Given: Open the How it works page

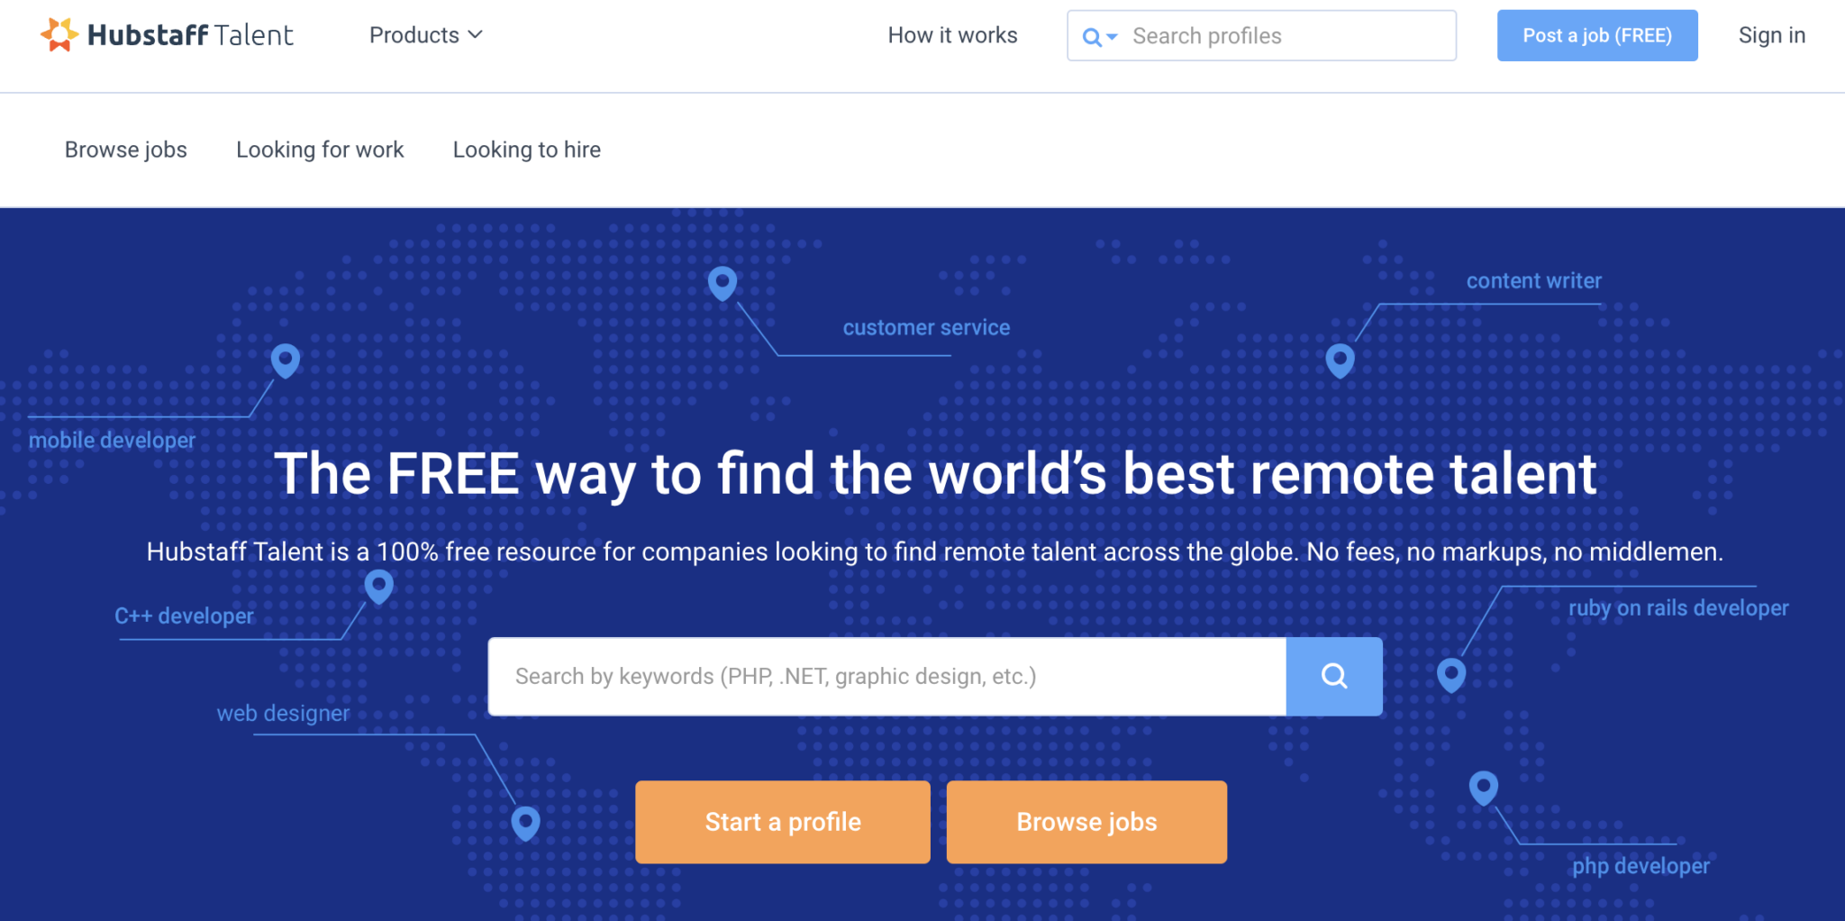Looking at the screenshot, I should point(952,35).
